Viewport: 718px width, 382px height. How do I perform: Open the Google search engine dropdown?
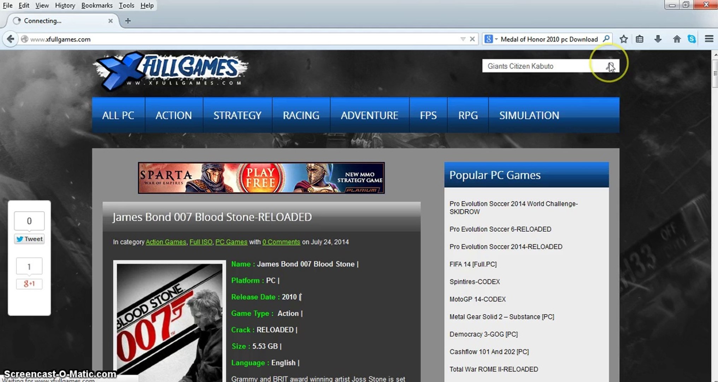[x=491, y=39]
